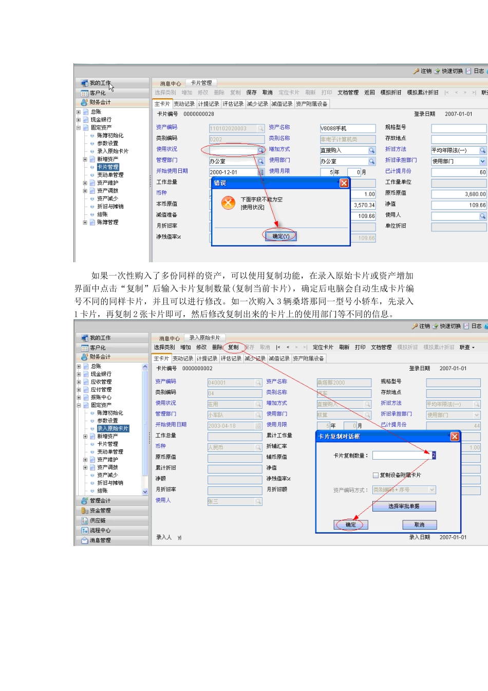This screenshot has width=488, height=691.
Task: Open the 使用状况 lookup icon in 卡片管理 form
Action: pos(261,150)
